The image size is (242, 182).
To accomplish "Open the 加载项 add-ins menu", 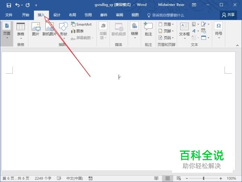I will [x=103, y=31].
